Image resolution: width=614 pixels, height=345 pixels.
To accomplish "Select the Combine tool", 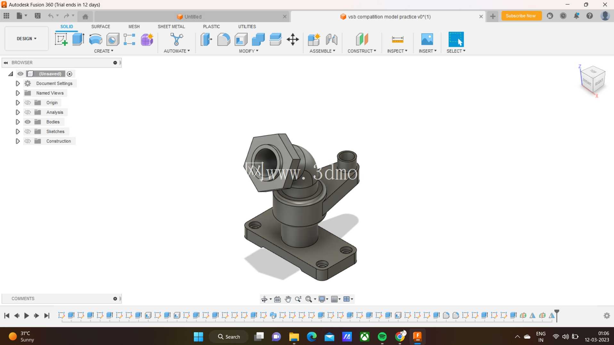I will point(258,39).
